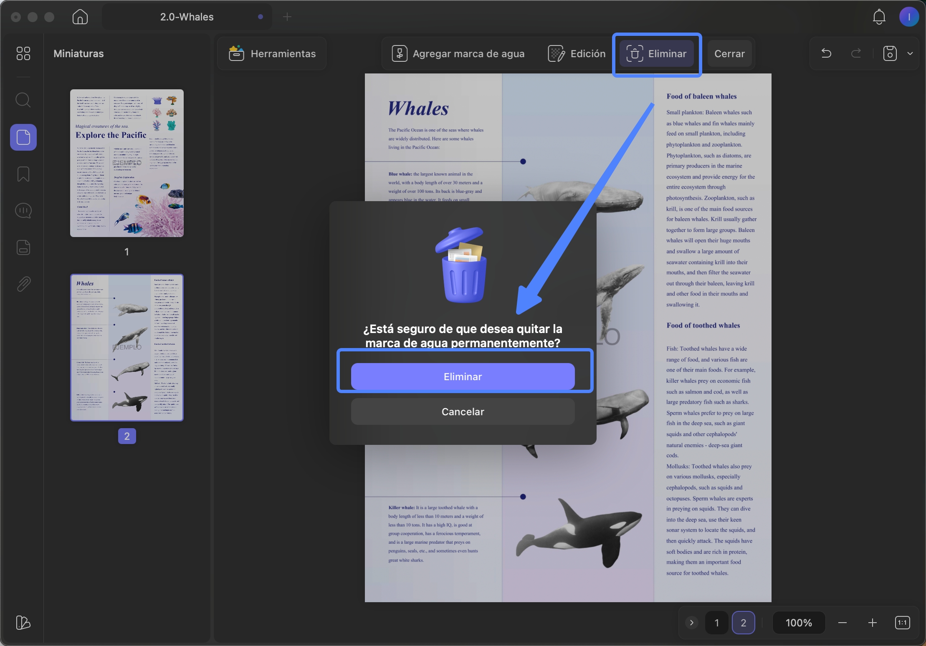The image size is (926, 646).
Task: Open the page layers sidebar icon
Action: coord(23,247)
